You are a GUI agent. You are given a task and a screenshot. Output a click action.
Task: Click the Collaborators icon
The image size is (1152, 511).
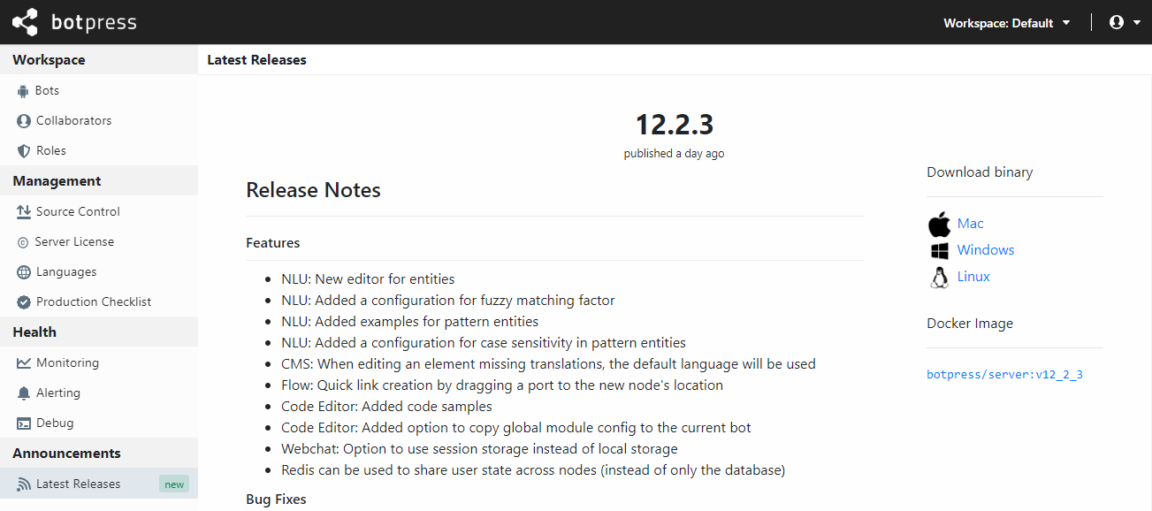(21, 120)
